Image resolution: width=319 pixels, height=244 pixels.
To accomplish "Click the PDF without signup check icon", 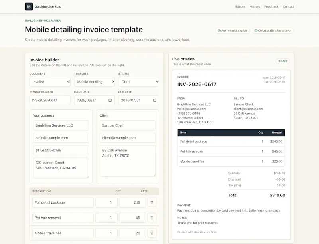I will pyautogui.click(x=219, y=31).
